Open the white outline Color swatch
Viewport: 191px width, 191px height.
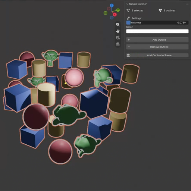tap(157, 31)
